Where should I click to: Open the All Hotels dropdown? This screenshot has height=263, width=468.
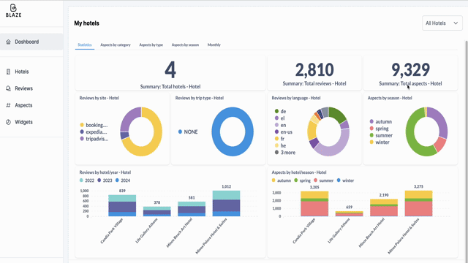click(442, 23)
